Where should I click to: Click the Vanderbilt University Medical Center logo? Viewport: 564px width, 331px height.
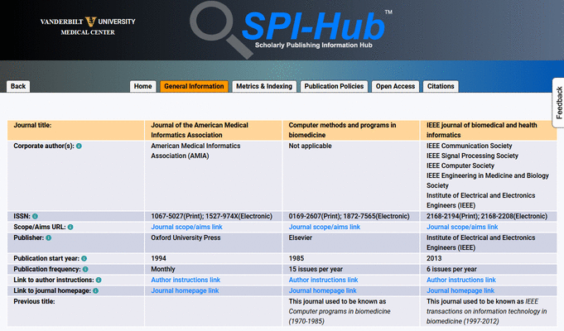[x=88, y=26]
